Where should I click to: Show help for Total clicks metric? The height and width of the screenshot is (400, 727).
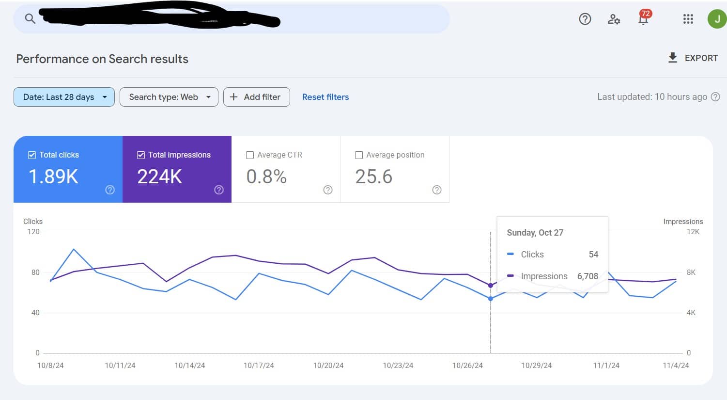coord(110,190)
